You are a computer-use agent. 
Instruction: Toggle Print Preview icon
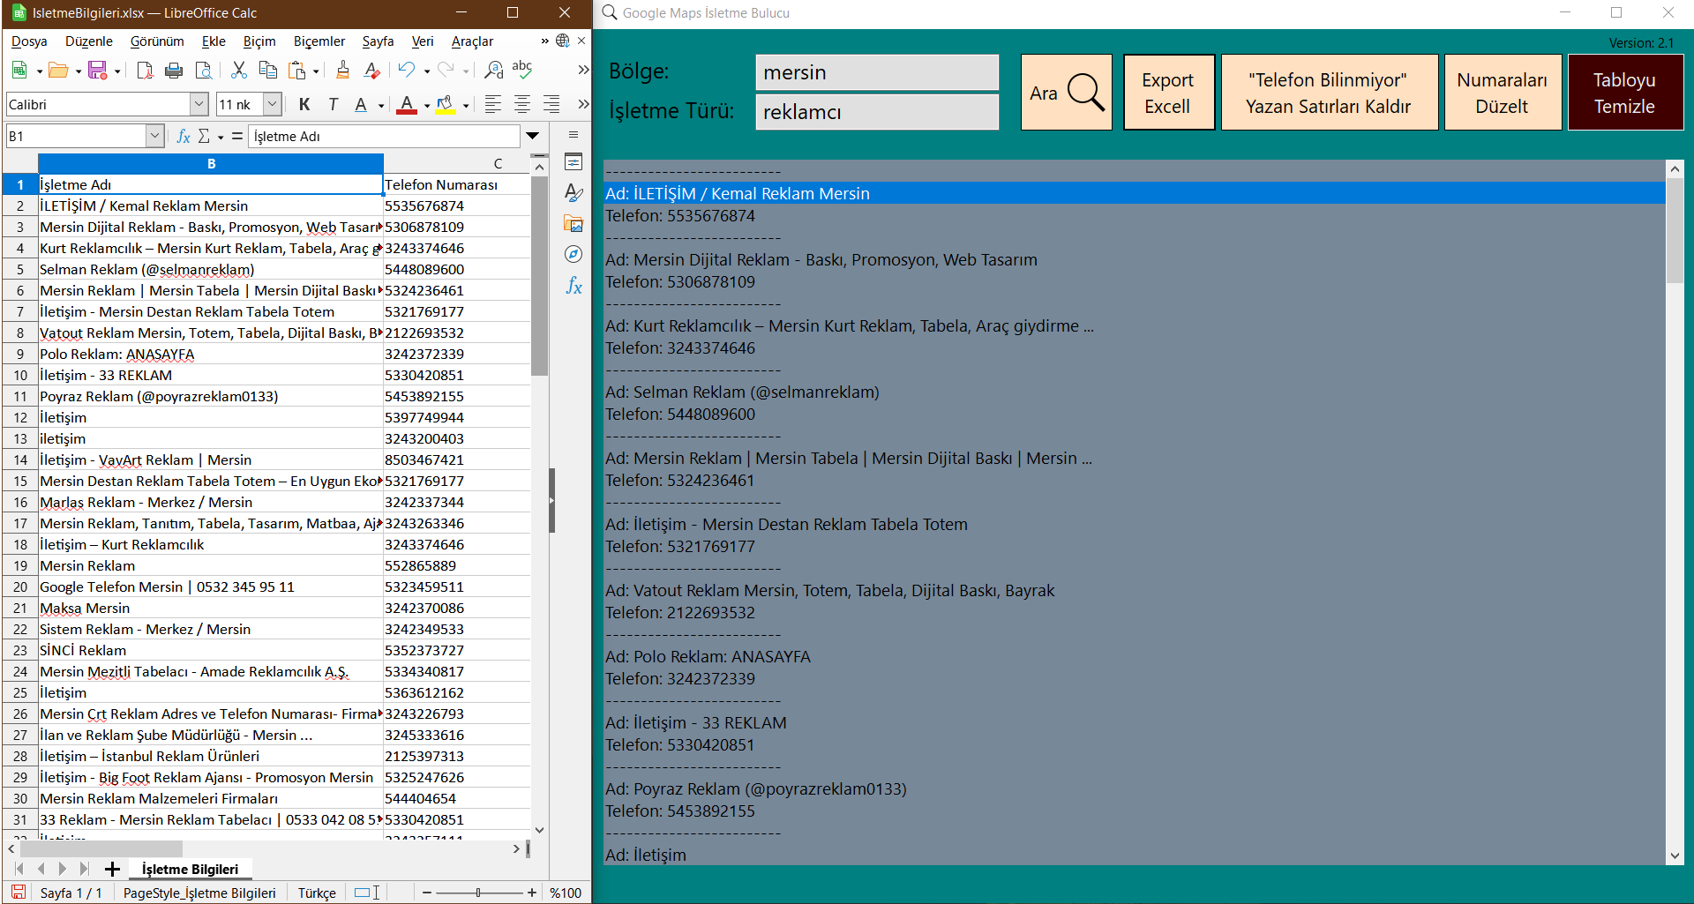[203, 70]
